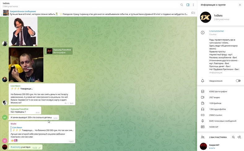Image resolution: width=244 pixels, height=151 pixels.
Task: Click the reply count on Lion Neon's message
Action: coord(67,104)
